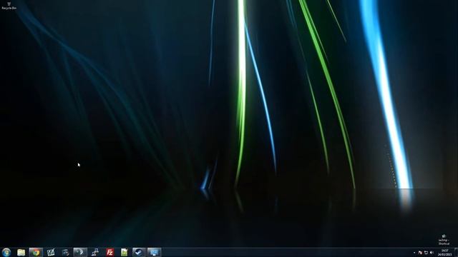Viewport: 458px width, 257px height.
Task: Open the volume speaker tray icon
Action: click(x=432, y=253)
